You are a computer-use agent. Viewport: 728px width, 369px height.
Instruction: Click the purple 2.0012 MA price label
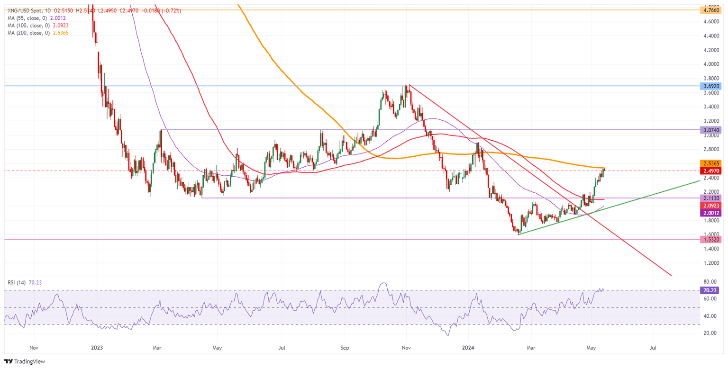click(x=710, y=214)
